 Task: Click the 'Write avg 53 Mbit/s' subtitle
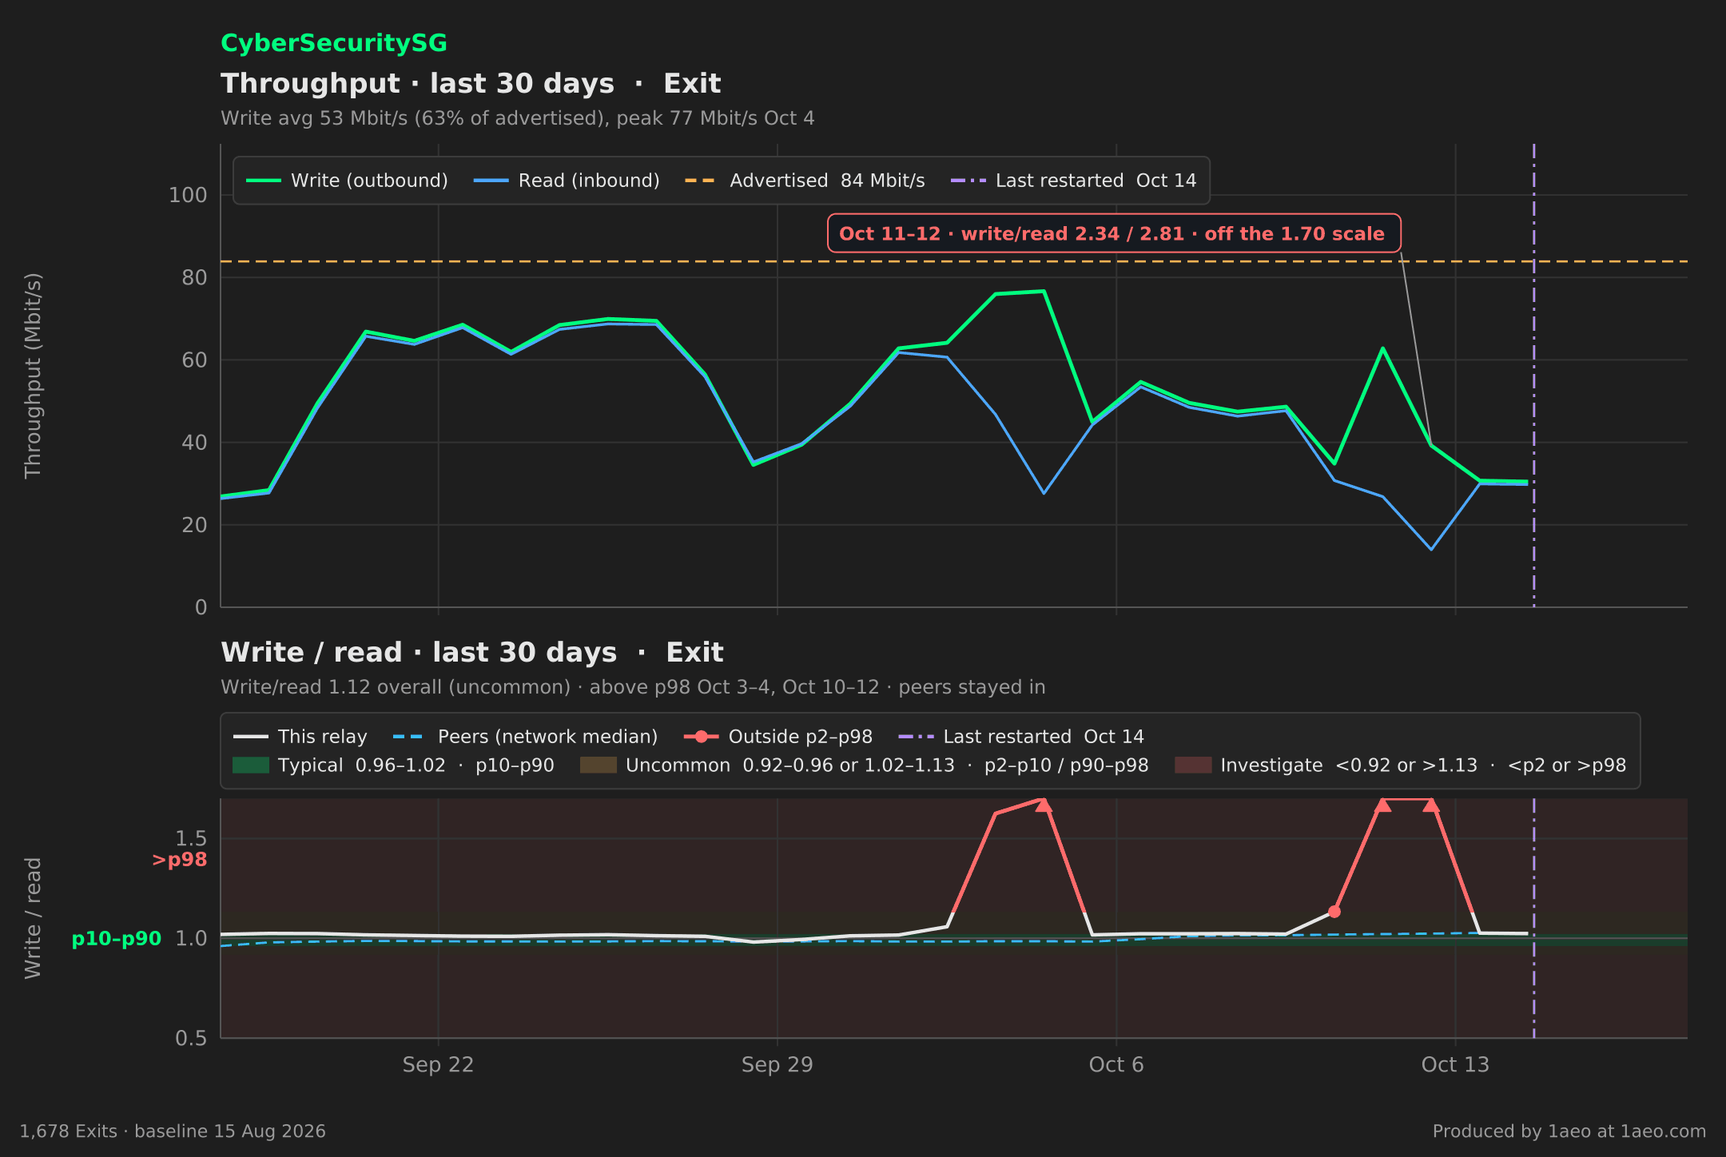click(x=518, y=118)
